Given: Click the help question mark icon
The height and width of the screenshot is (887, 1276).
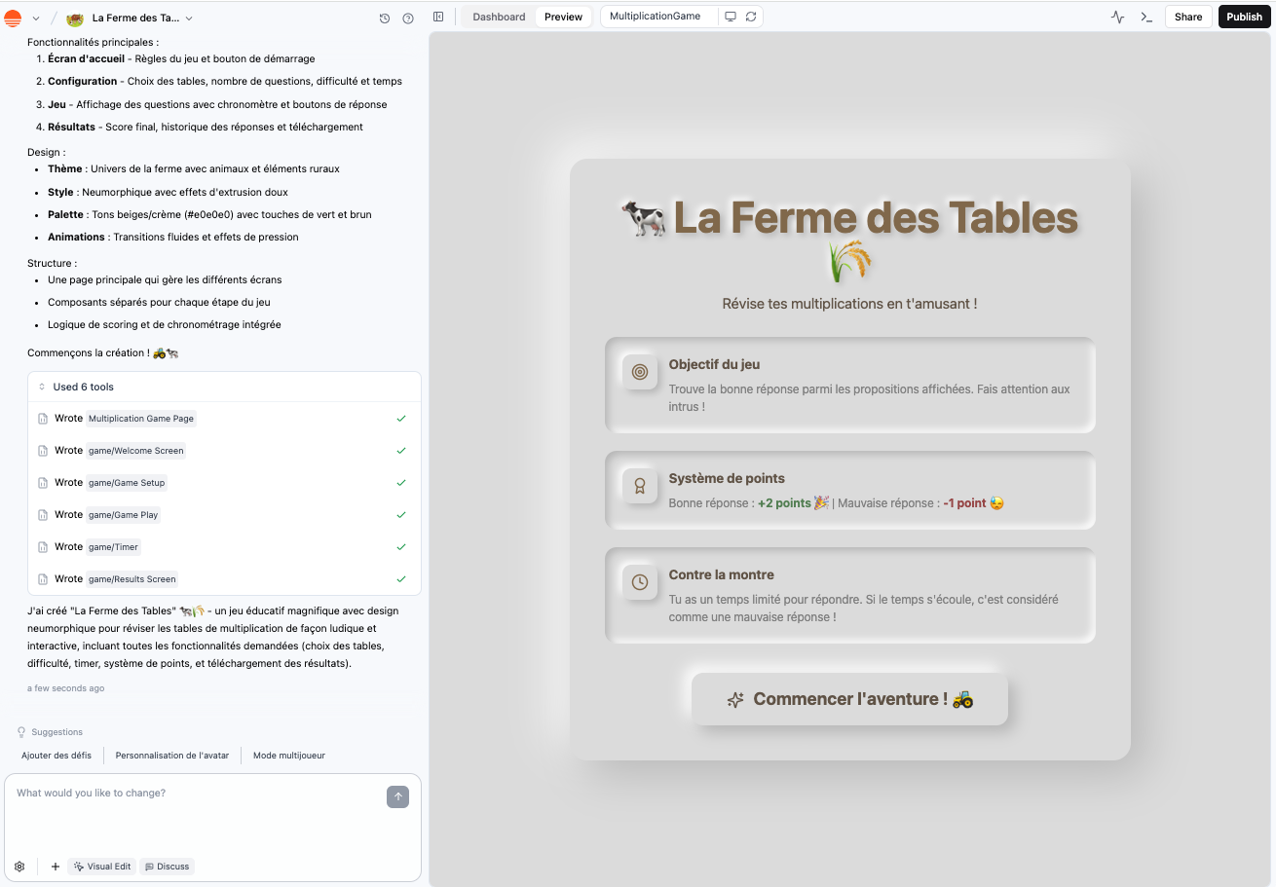Looking at the screenshot, I should (x=408, y=18).
